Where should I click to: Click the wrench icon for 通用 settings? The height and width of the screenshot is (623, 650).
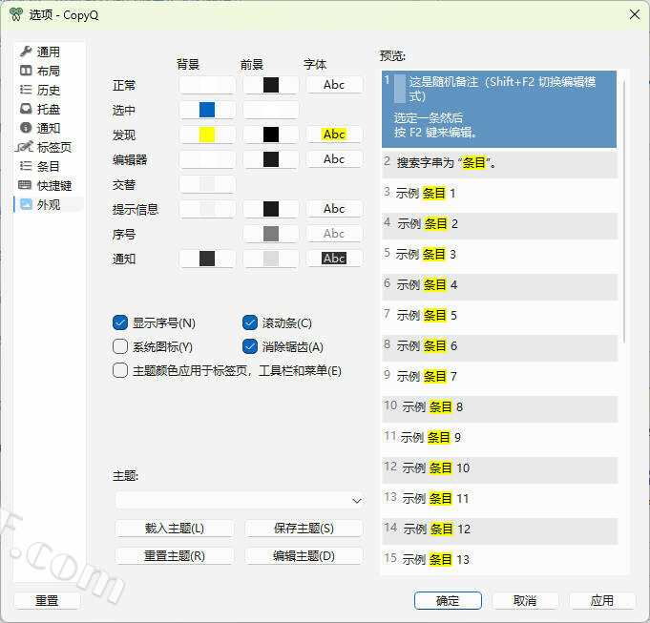tap(26, 52)
